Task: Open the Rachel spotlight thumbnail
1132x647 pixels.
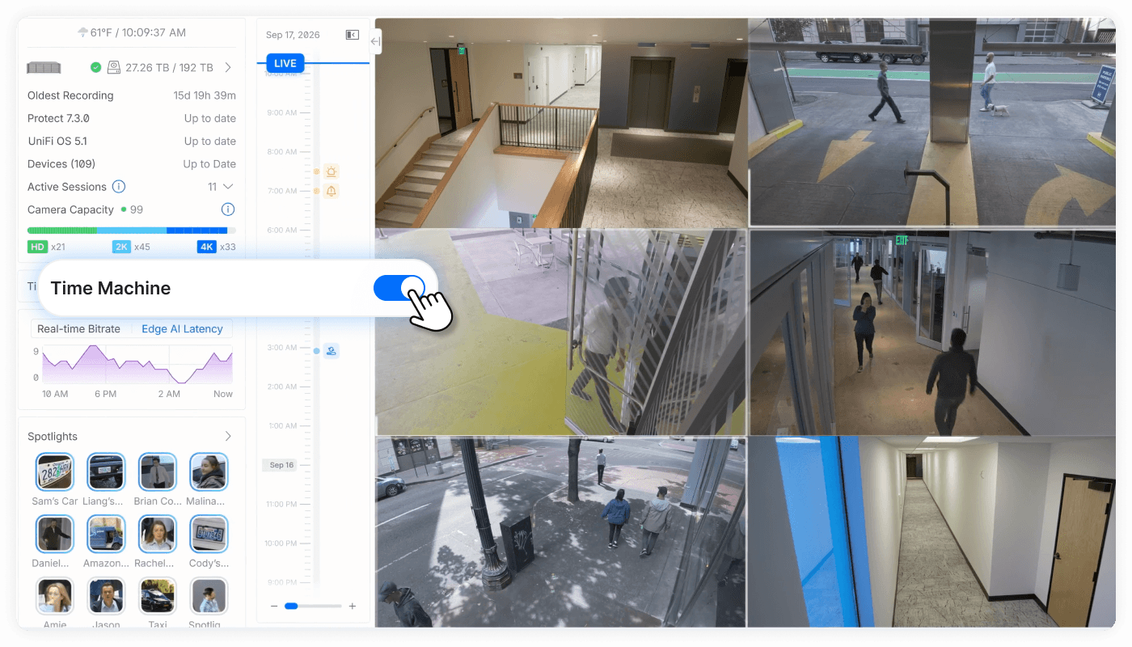Action: click(158, 534)
